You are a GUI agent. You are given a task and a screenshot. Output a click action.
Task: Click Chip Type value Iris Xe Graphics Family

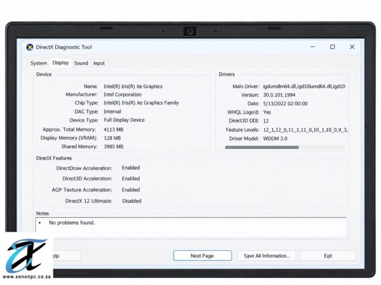tap(141, 103)
